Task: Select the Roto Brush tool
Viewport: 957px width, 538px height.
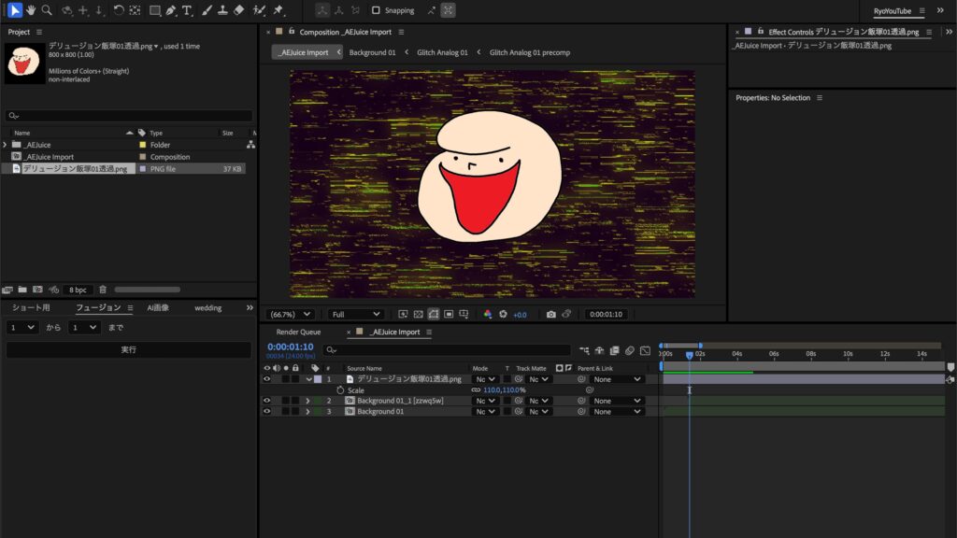Action: tap(259, 9)
